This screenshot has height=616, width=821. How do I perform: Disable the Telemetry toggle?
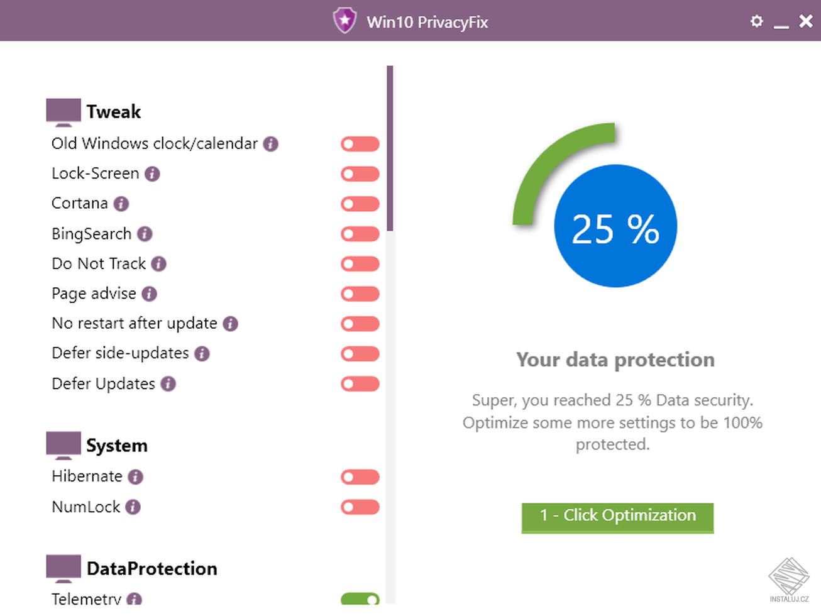pyautogui.click(x=360, y=600)
